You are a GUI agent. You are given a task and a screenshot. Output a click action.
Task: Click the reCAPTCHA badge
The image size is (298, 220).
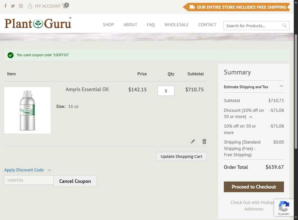click(x=284, y=207)
